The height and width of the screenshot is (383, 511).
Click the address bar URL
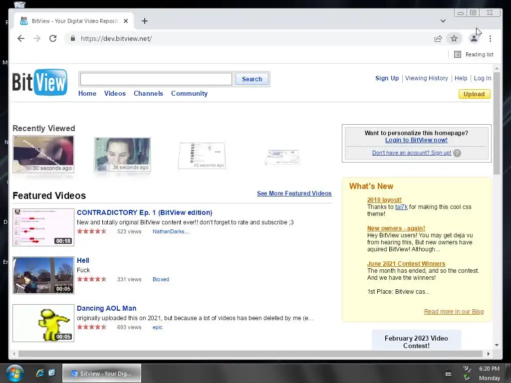[x=116, y=39]
